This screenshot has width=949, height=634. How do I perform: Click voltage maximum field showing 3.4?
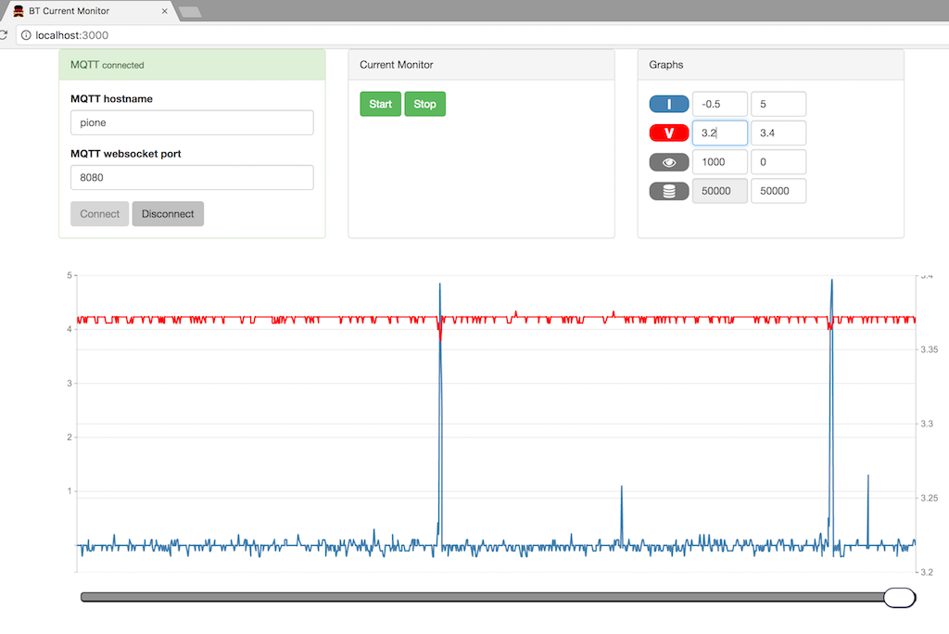(x=778, y=133)
